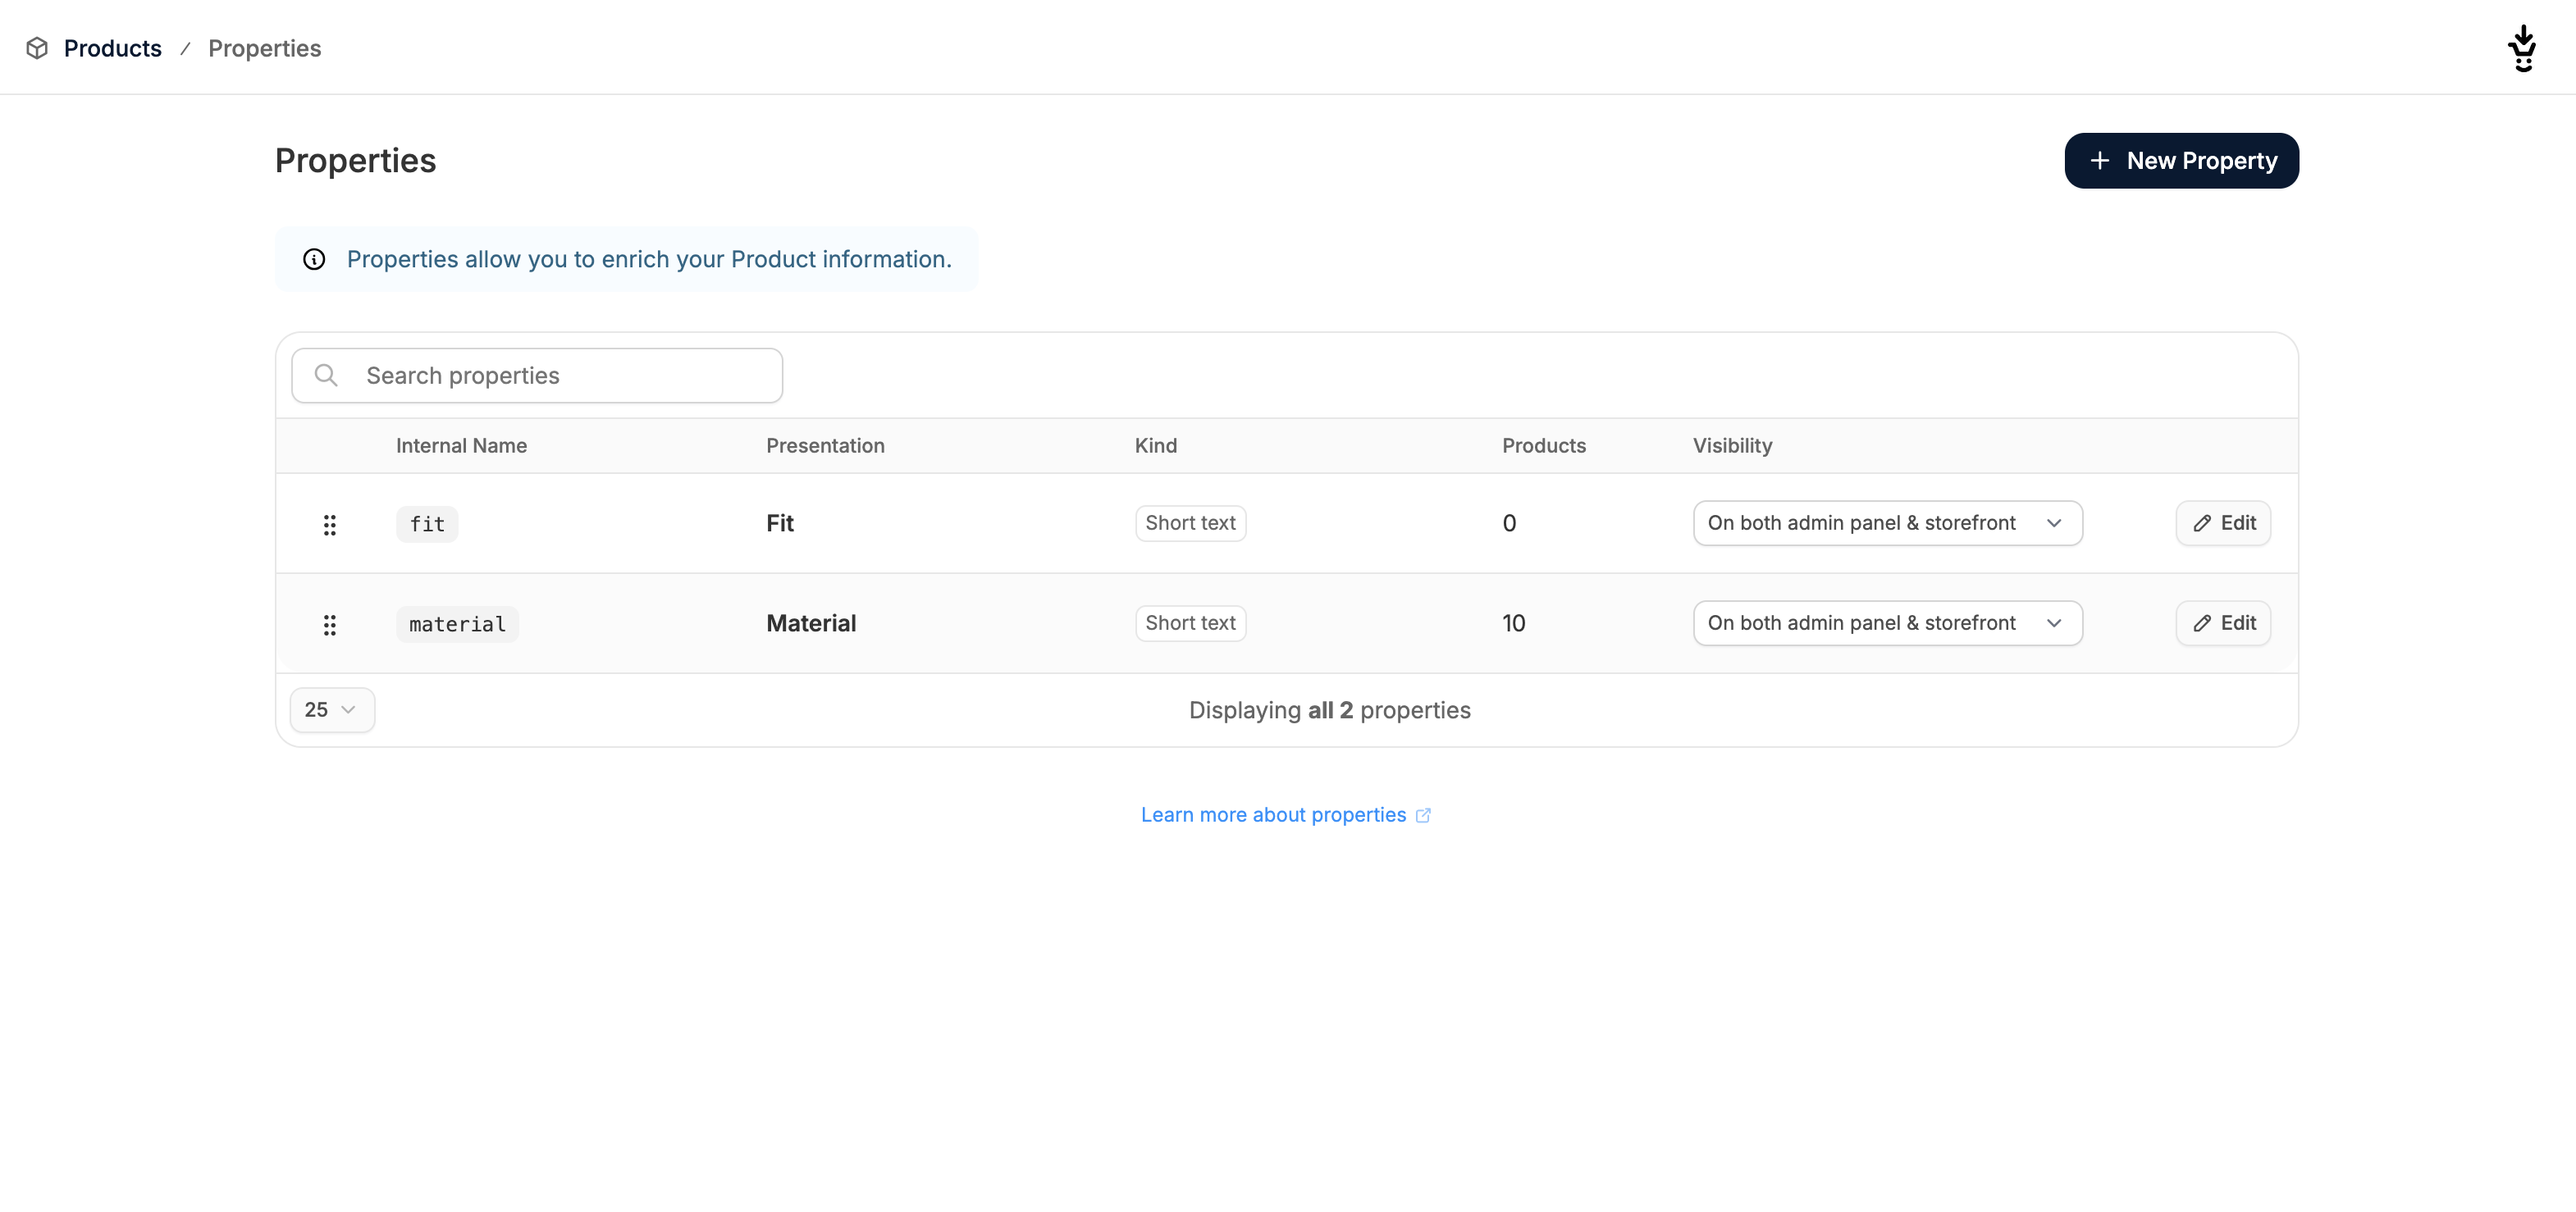
Task: Expand the page size selector showing 25
Action: pos(332,709)
